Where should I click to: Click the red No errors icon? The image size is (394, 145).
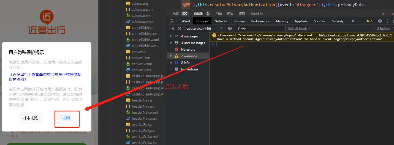(176, 50)
